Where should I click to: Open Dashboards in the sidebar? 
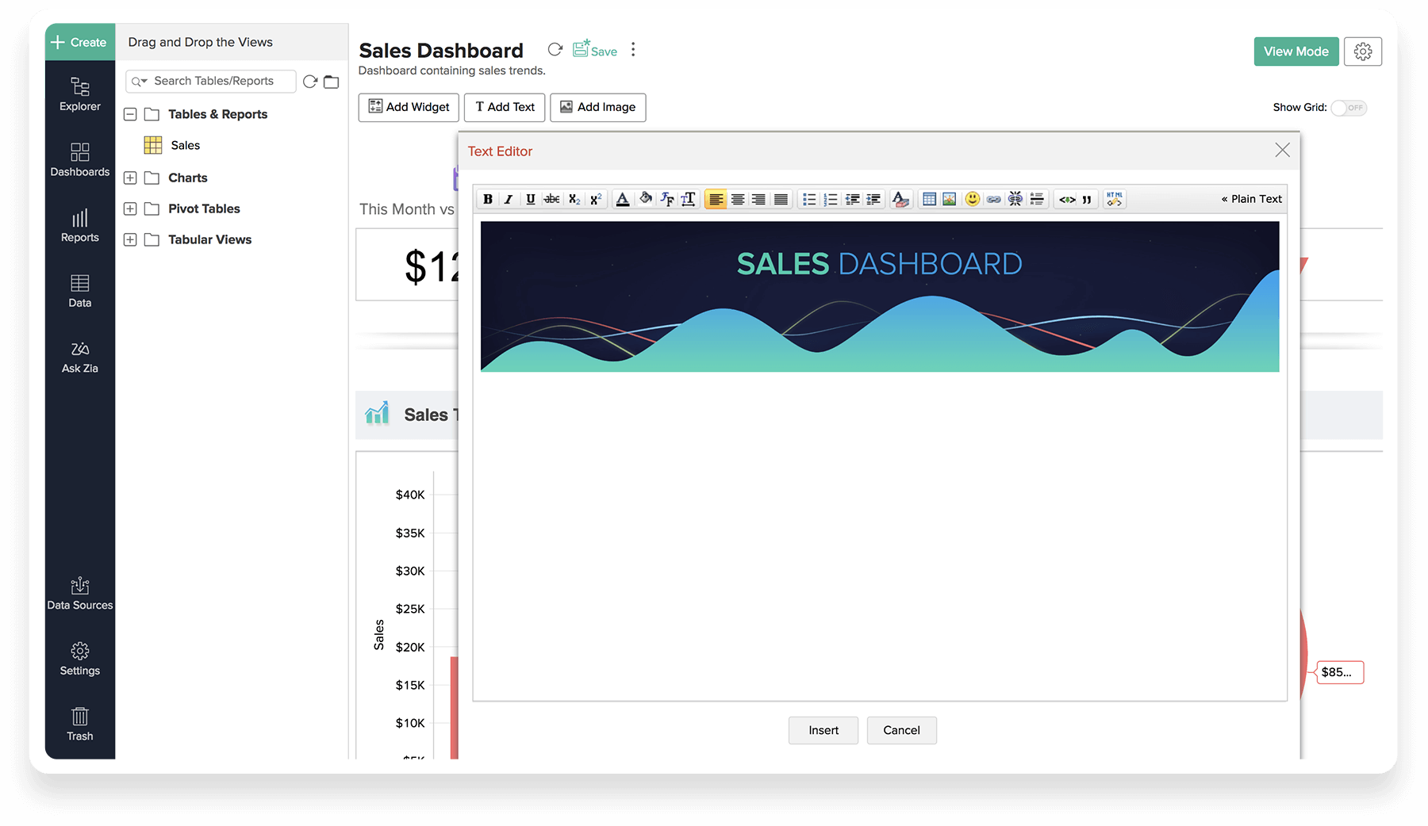click(x=80, y=159)
